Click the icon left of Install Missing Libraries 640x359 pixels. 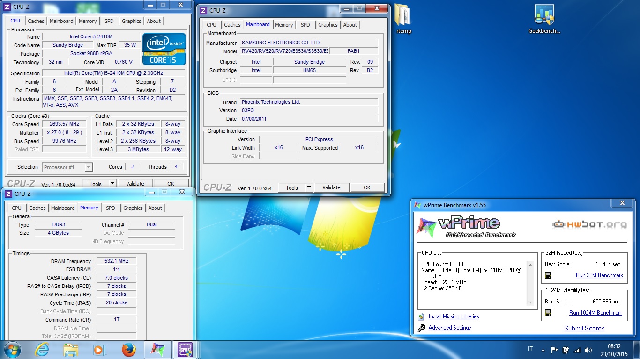click(x=421, y=316)
